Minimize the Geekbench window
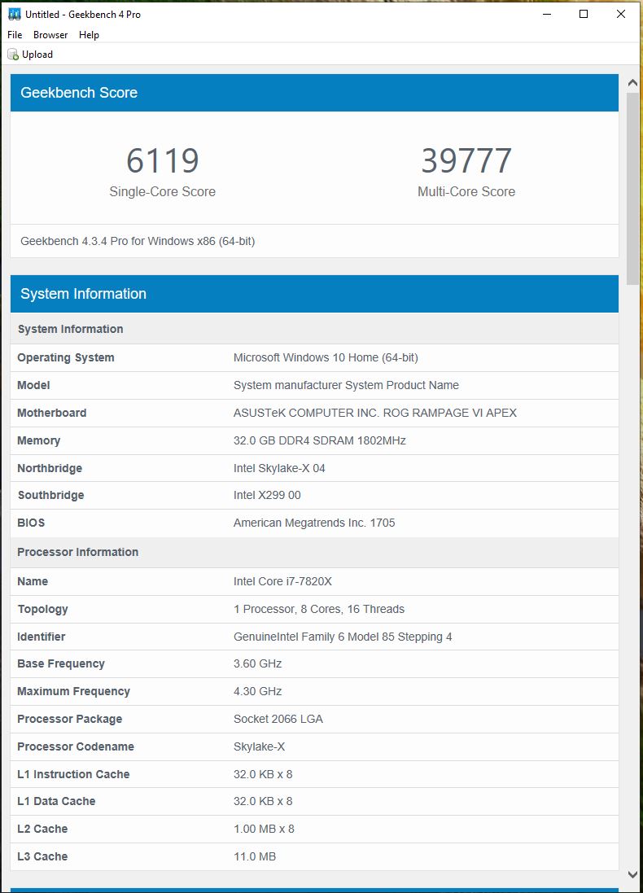643x893 pixels. click(547, 14)
